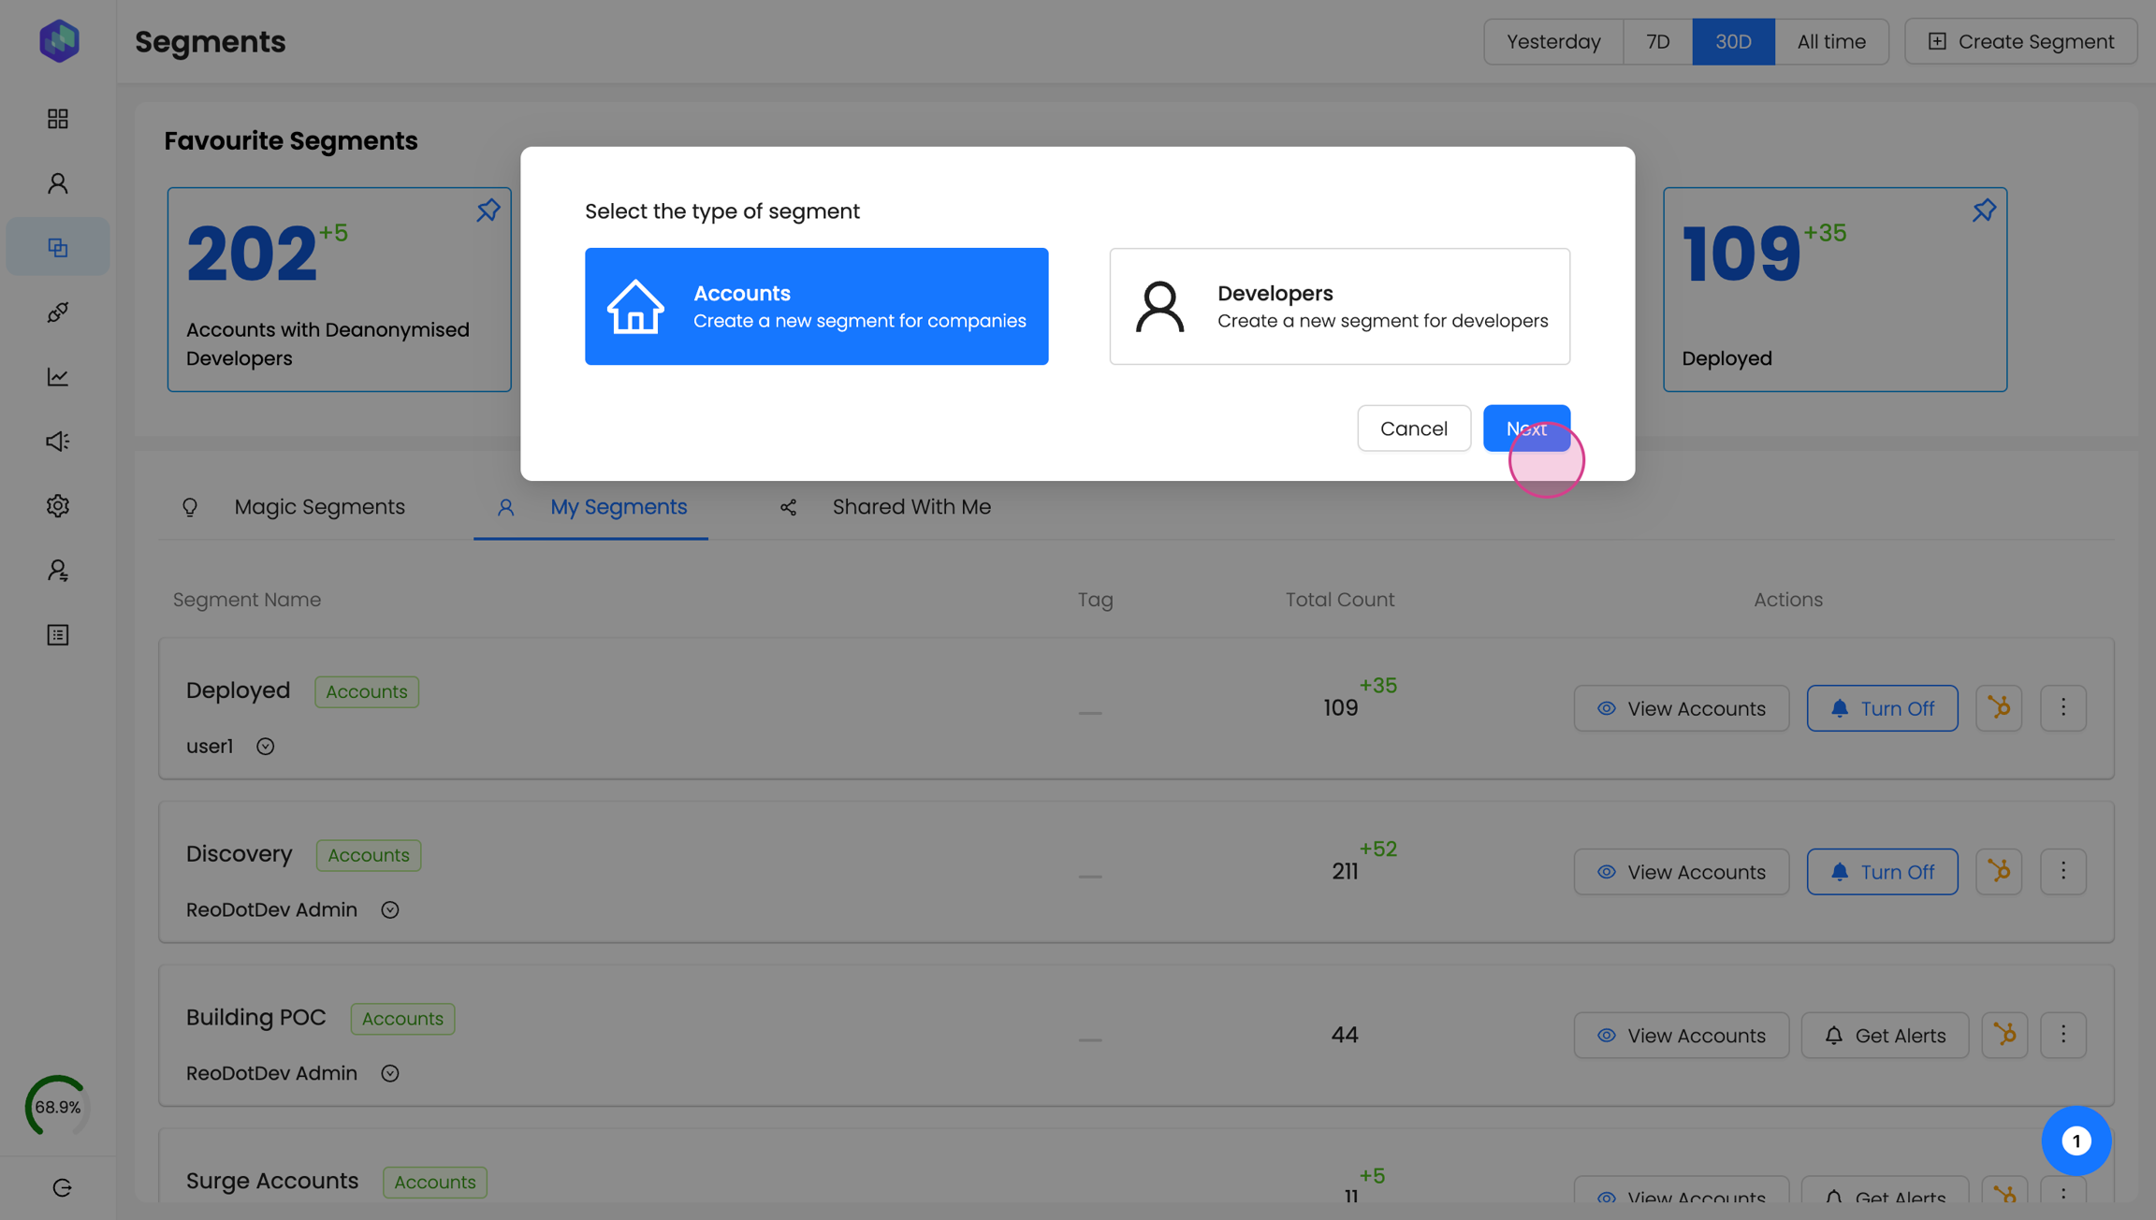Turn off alerts for Discovery segment
This screenshot has height=1220, width=2156.
tap(1882, 872)
